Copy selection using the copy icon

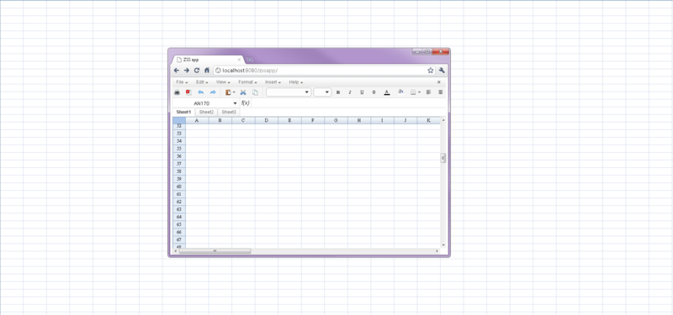click(x=255, y=92)
